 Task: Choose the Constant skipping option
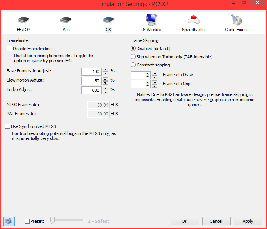[133, 65]
